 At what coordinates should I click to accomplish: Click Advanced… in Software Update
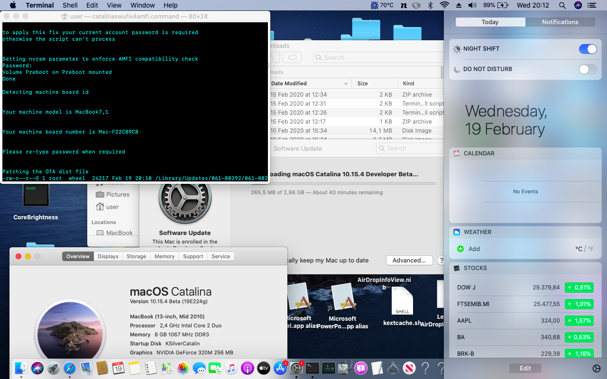(x=409, y=260)
